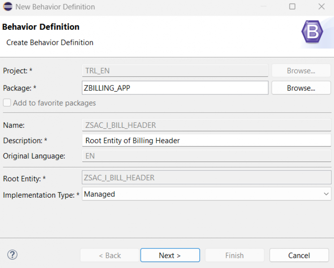This screenshot has width=334, height=268.
Task: Select the Project field showing TRL_EN
Action: (x=175, y=71)
